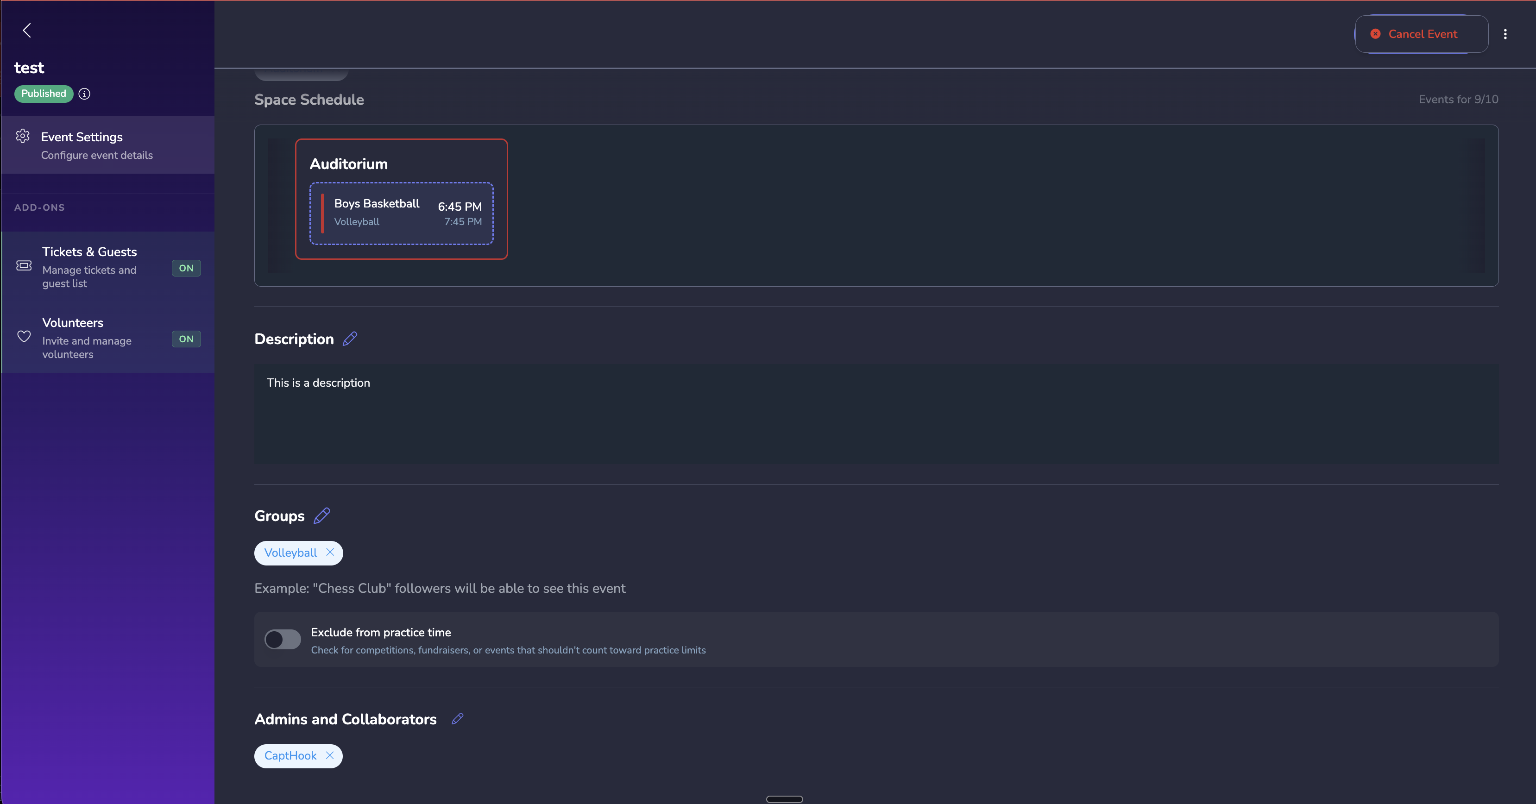The image size is (1536, 804).
Task: Click the info icon beside Published badge
Action: coord(83,94)
